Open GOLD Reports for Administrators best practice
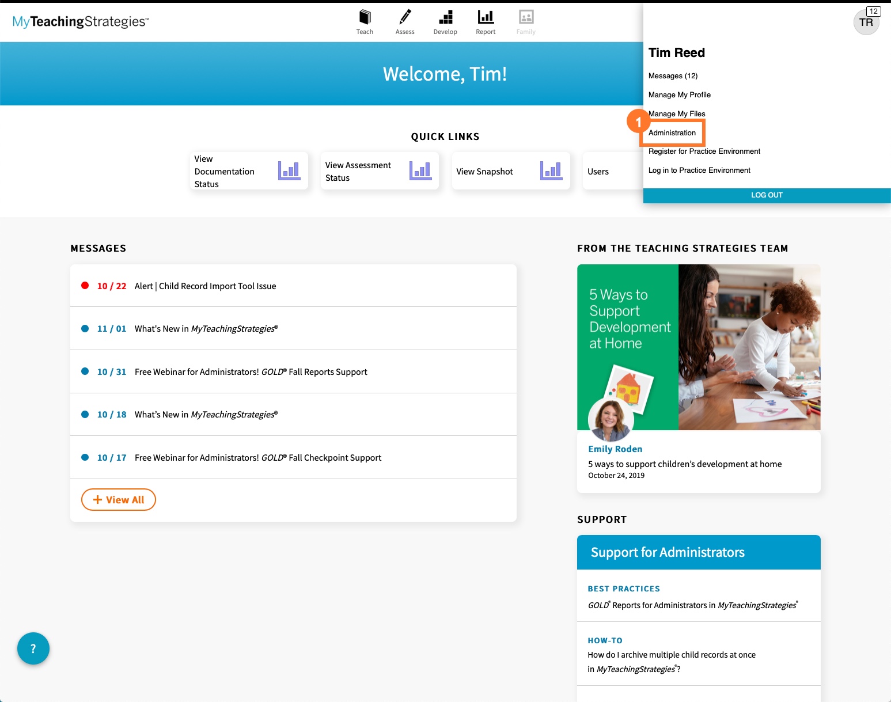 693,605
